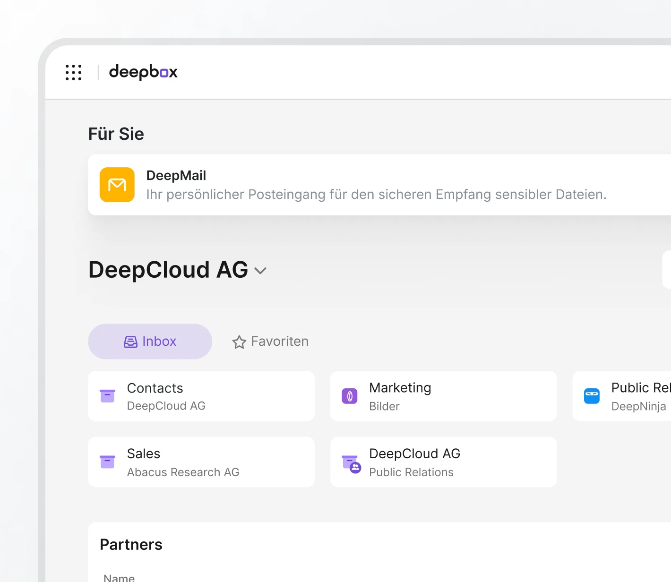
Task: Click the deepbox logo
Action: (143, 72)
